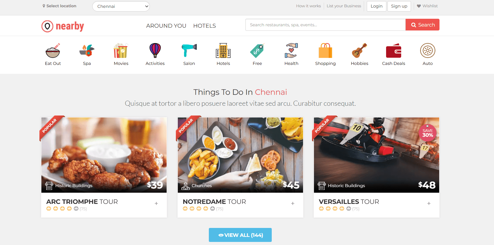Choose the Activities balloon icon
Screen dimensions: 494x245
tap(155, 51)
